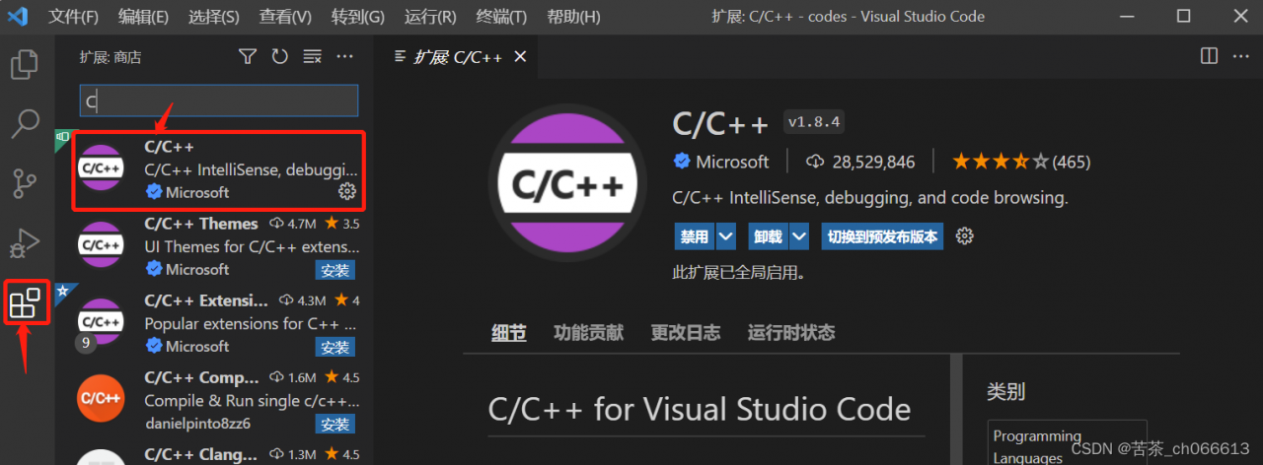Open the 帮助(H) menu
This screenshot has height=465, width=1263.
(x=573, y=17)
